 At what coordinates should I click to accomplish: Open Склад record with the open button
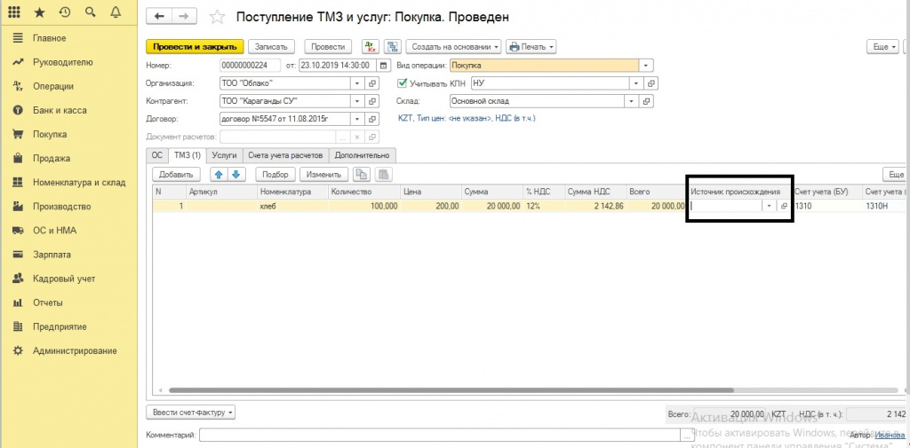pos(647,101)
